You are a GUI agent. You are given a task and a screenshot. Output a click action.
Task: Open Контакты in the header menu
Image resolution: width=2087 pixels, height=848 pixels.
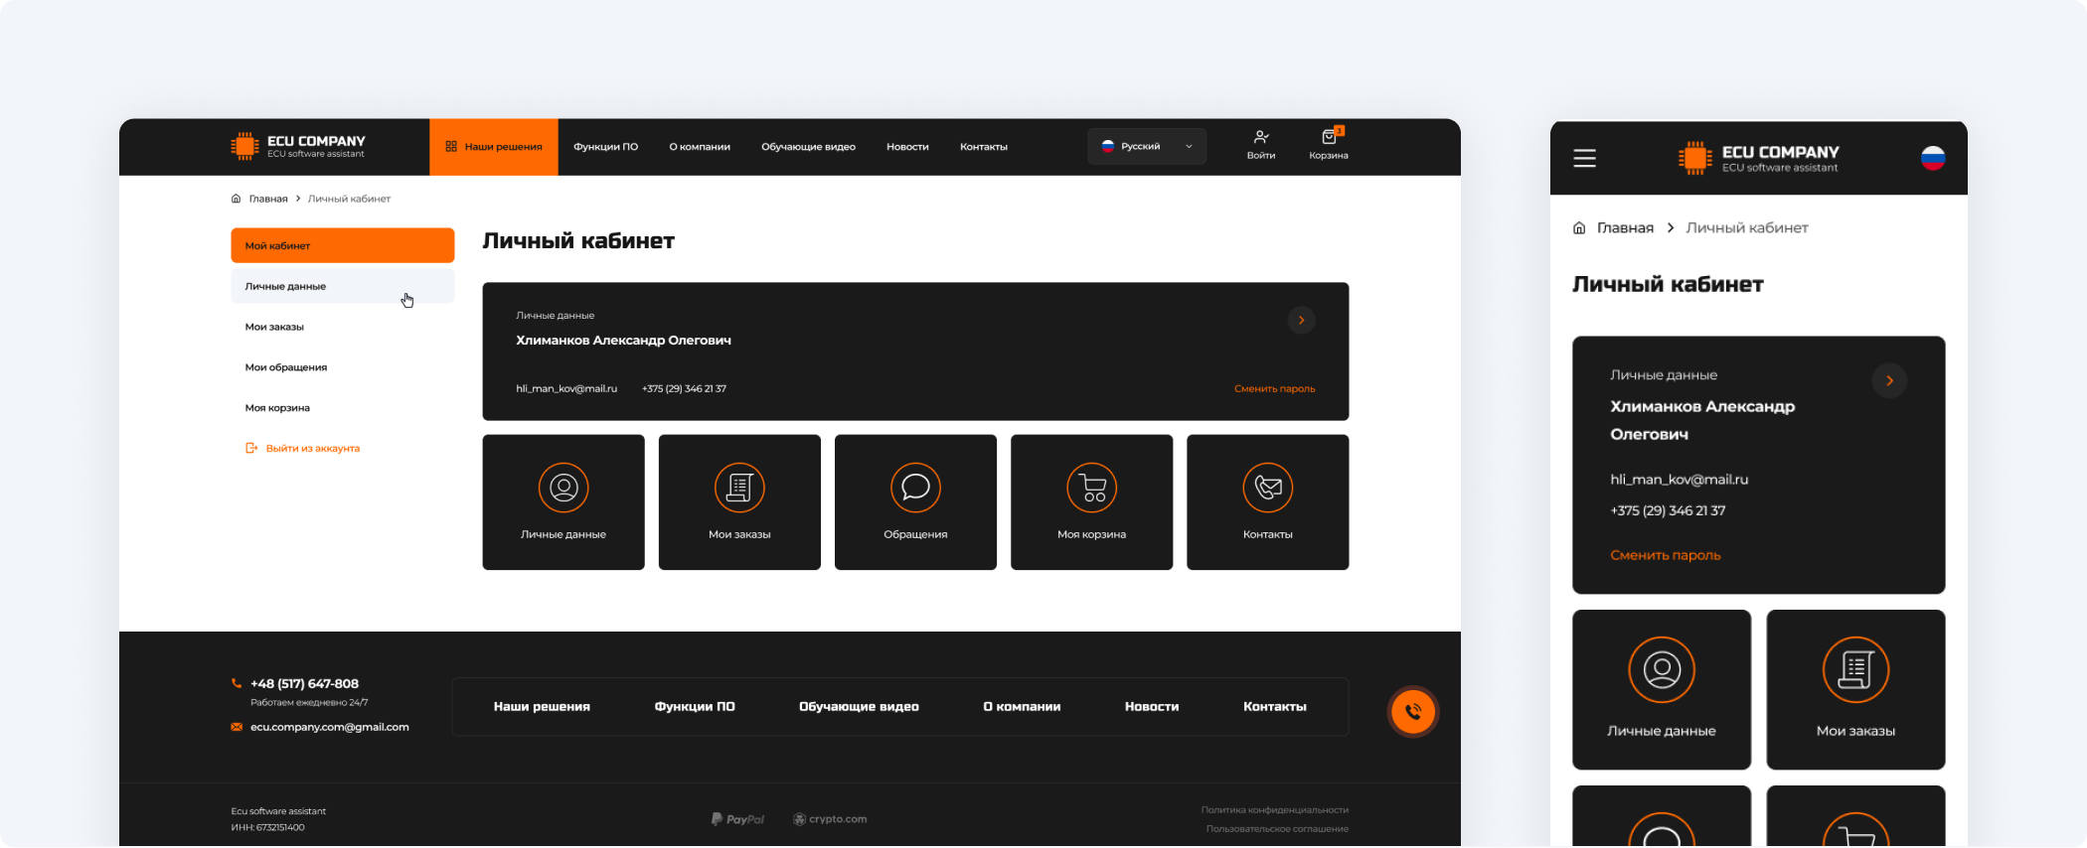(984, 147)
